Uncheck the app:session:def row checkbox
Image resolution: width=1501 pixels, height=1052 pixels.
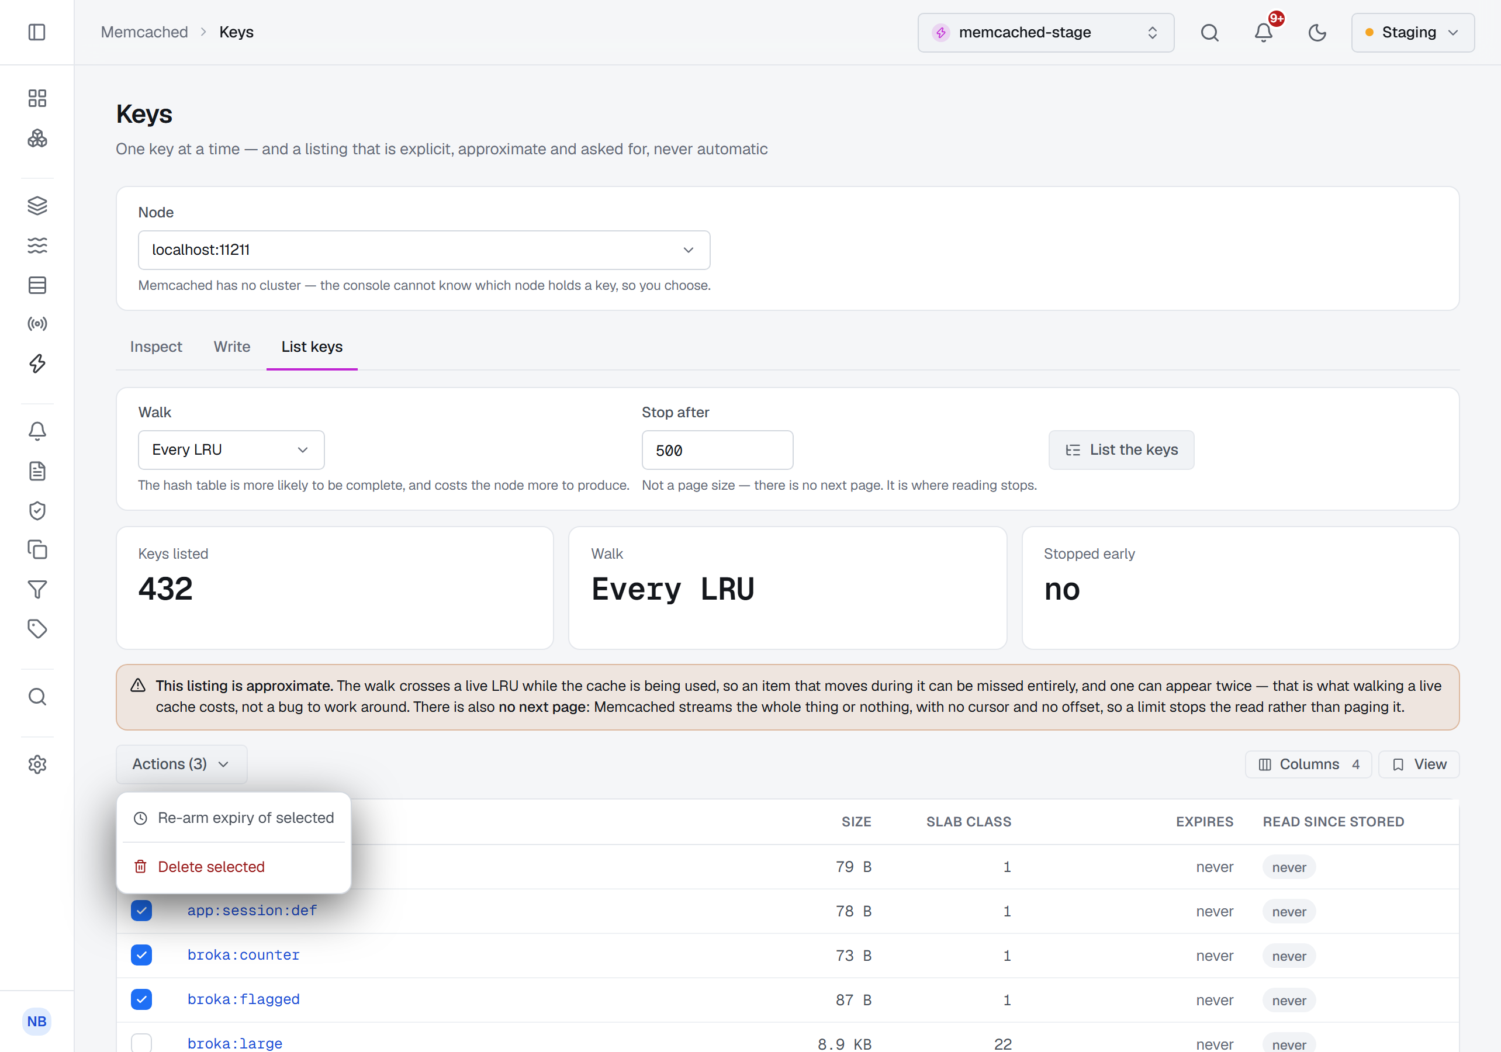141,911
